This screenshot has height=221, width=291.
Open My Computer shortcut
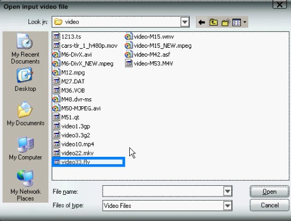pos(25,148)
